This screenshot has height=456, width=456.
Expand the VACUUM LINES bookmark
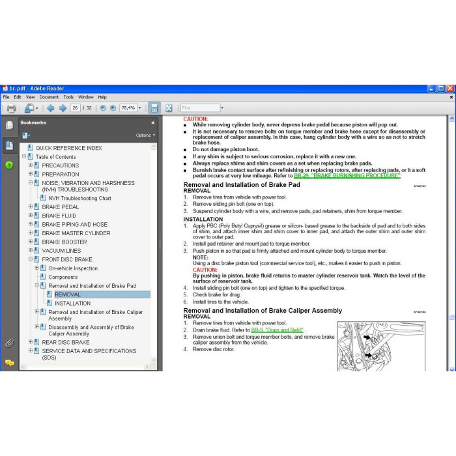tap(31, 250)
